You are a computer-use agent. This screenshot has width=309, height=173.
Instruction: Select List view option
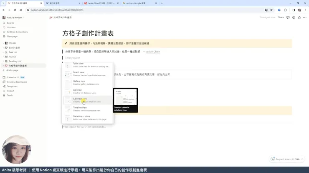[x=88, y=91]
